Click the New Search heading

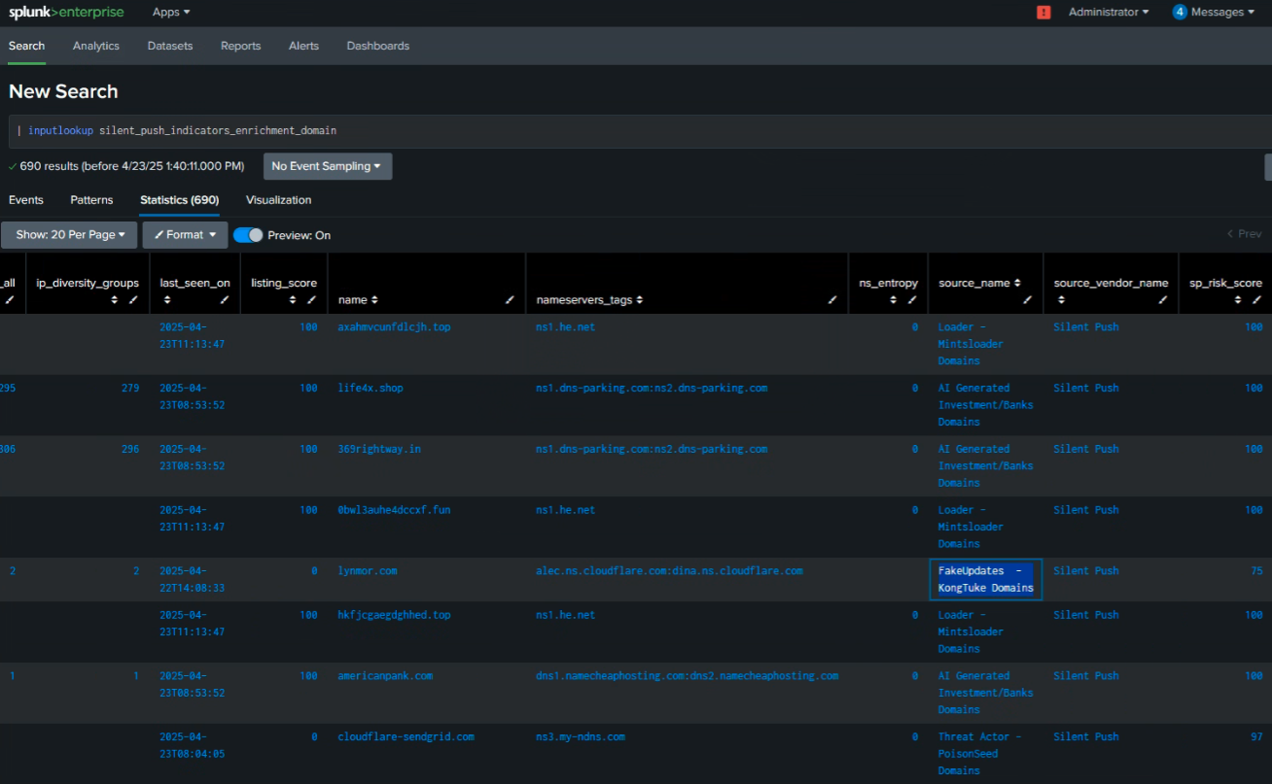click(x=63, y=91)
